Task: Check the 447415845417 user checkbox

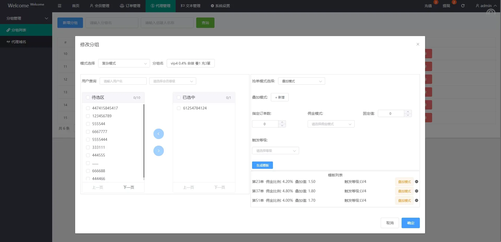Action: [88, 108]
